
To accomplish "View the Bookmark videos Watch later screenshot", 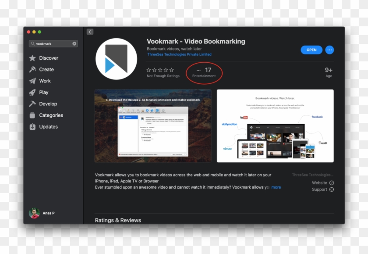I will 275,126.
